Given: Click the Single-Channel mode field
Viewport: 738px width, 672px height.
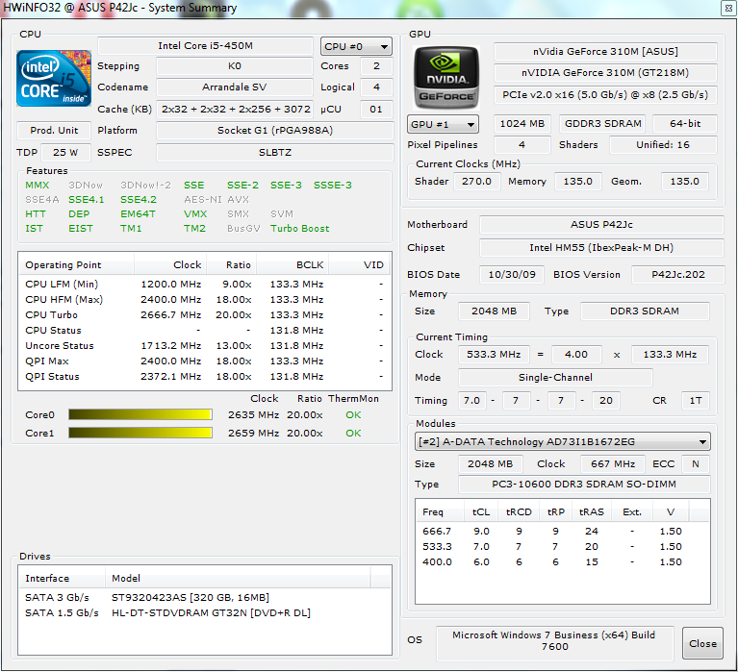Looking at the screenshot, I should (x=555, y=377).
